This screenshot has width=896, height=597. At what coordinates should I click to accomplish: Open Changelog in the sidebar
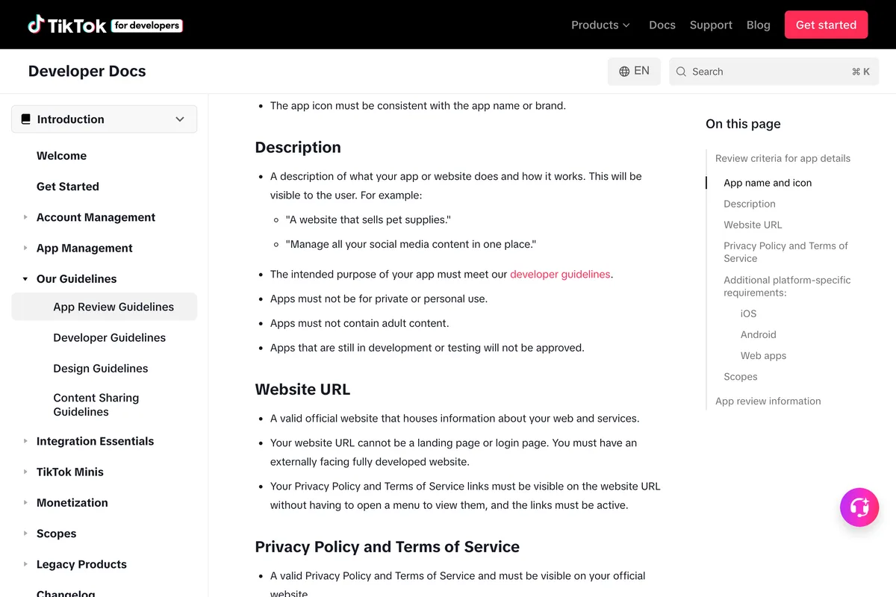coord(66,593)
